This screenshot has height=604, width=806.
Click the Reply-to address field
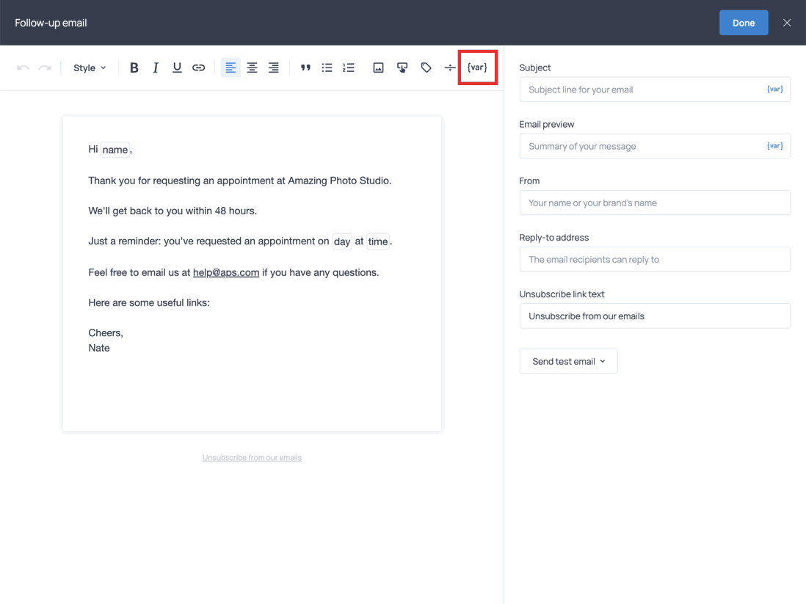click(x=655, y=259)
